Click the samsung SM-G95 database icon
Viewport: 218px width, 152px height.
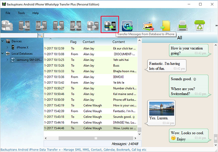coord(13,60)
